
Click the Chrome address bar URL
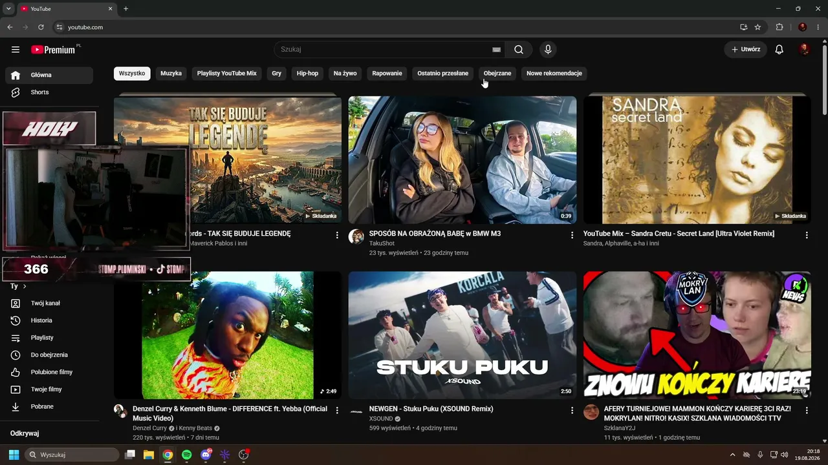[85, 27]
